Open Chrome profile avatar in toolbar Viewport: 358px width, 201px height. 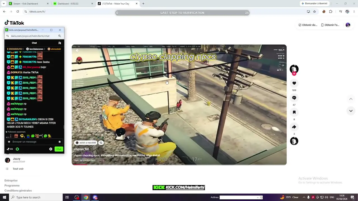[347, 12]
